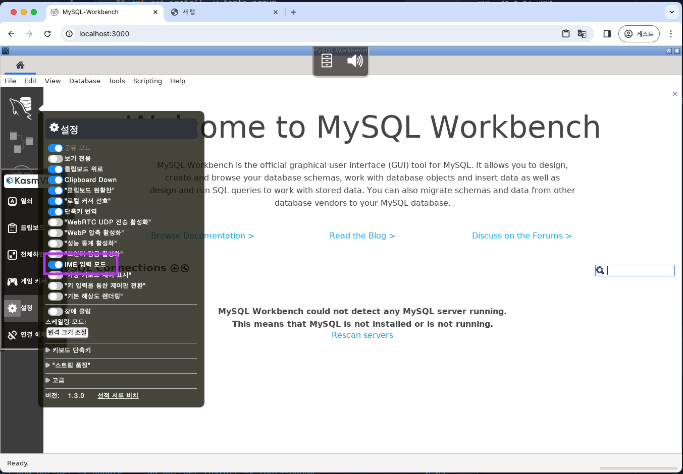683x474 pixels.
Task: Open the Read the Blog link
Action: pos(362,236)
